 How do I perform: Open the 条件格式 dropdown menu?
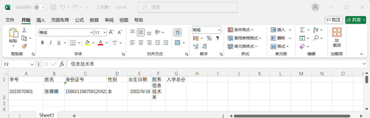pyautogui.click(x=241, y=30)
